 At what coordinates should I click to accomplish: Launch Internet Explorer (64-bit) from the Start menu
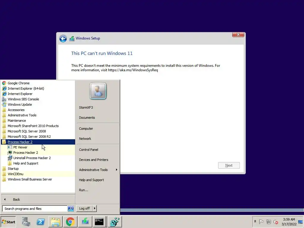coord(38,88)
